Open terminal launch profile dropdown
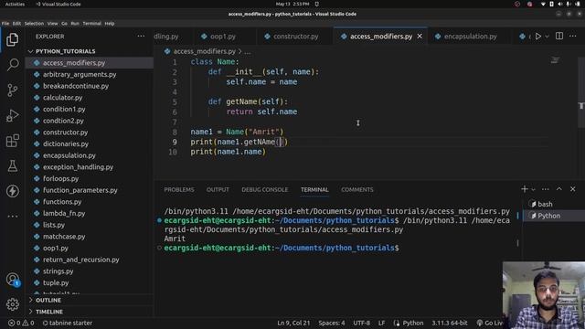585x329 pixels. pyautogui.click(x=533, y=189)
